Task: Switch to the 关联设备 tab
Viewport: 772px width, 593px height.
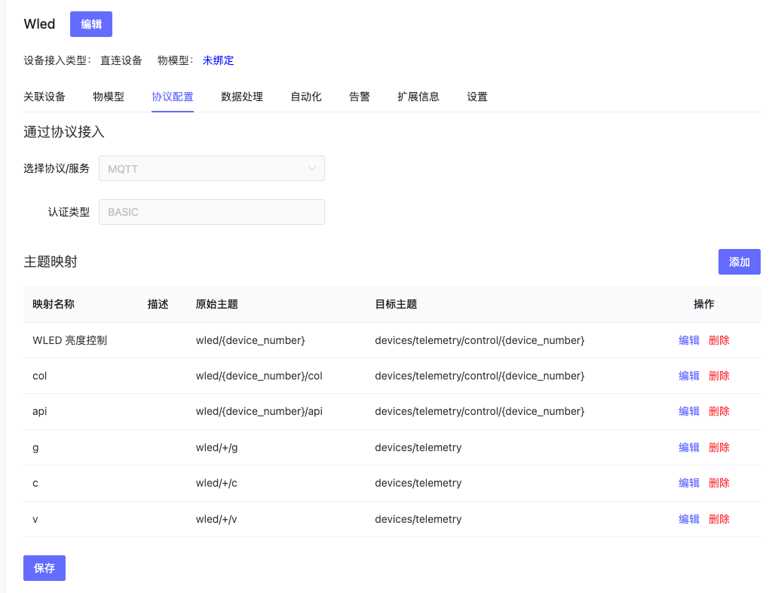Action: click(x=44, y=97)
